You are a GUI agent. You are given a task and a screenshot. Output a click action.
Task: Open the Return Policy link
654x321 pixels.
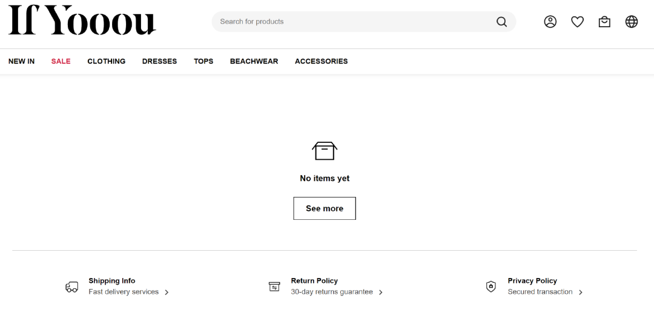314,281
